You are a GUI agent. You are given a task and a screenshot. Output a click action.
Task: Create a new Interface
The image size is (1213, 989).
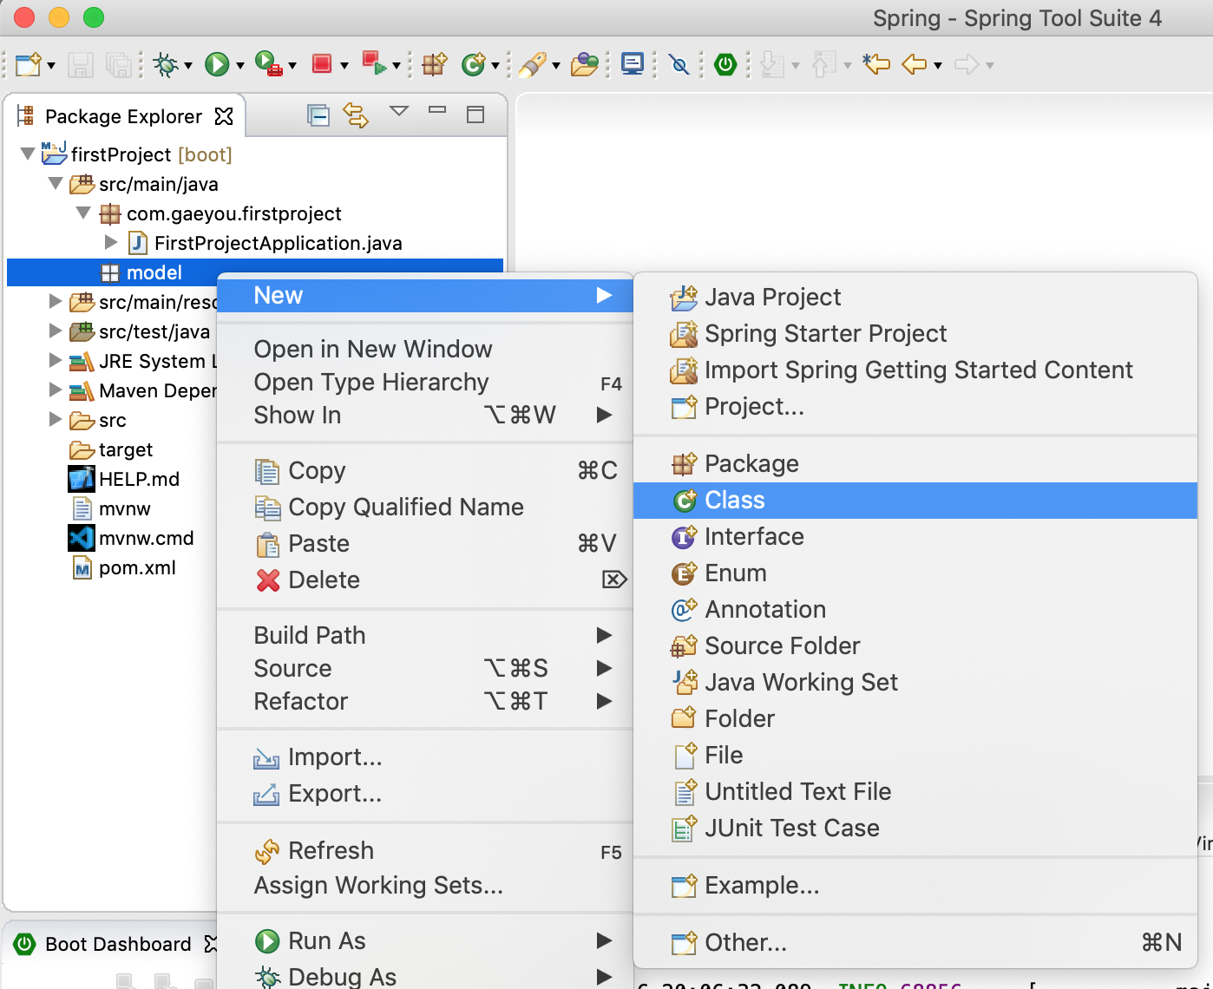click(915, 537)
